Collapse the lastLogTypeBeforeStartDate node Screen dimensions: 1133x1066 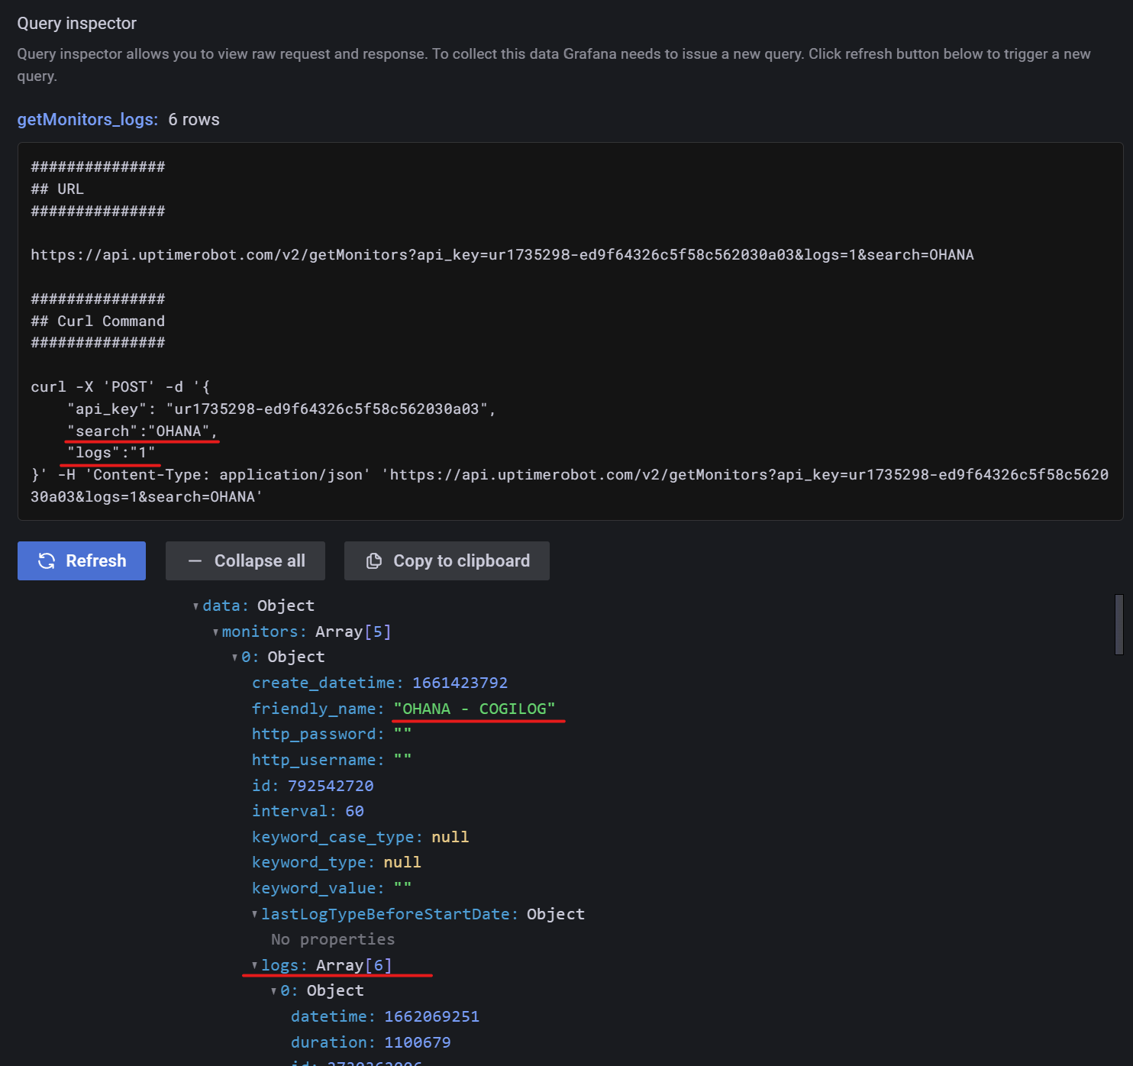[x=255, y=914]
